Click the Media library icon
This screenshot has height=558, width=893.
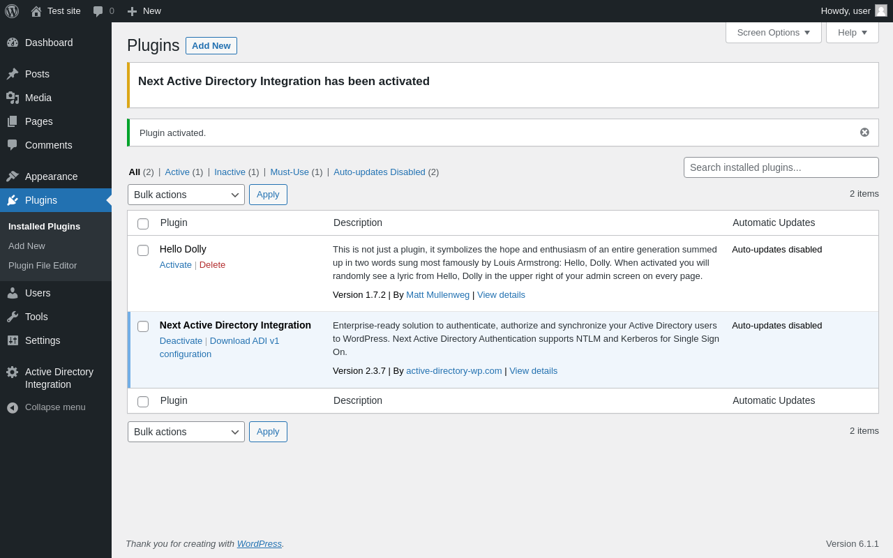13,98
